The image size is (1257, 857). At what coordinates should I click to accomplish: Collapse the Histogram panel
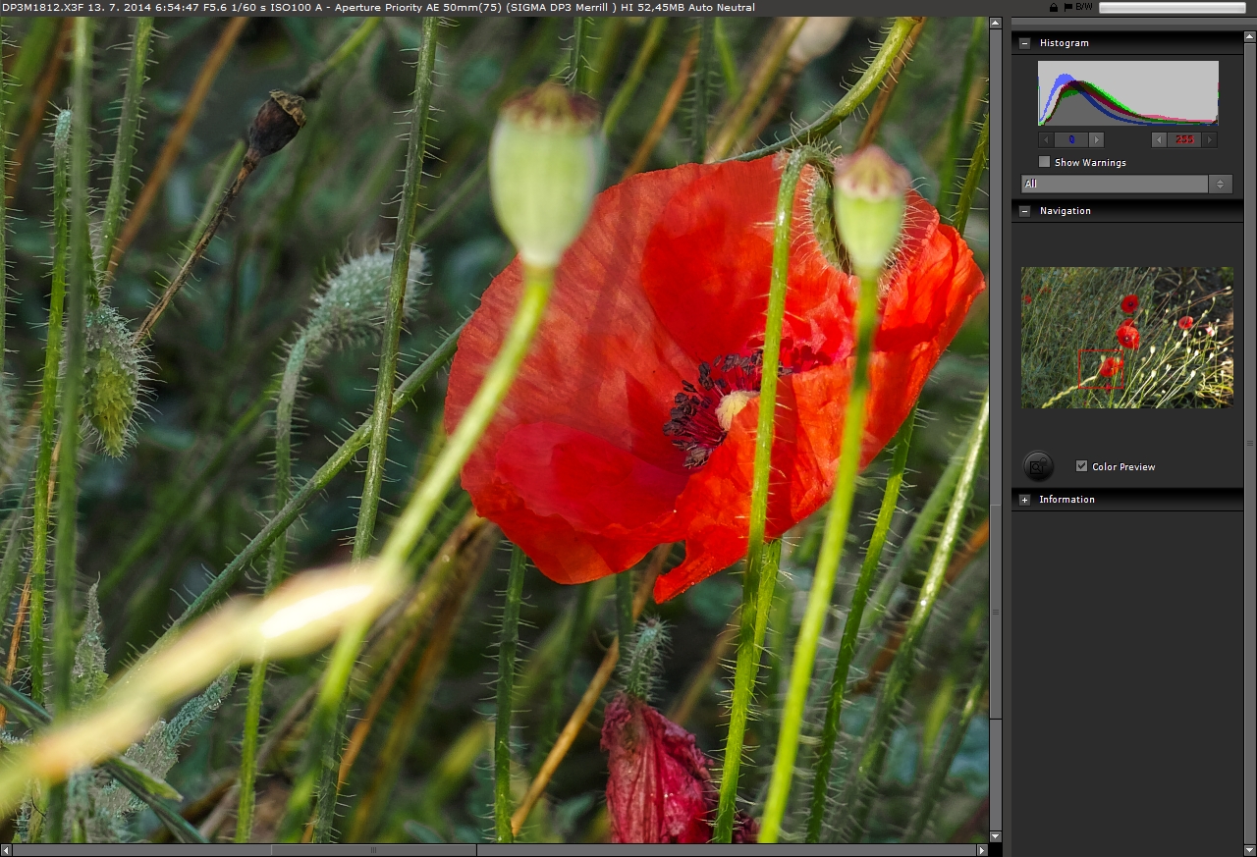(1025, 43)
